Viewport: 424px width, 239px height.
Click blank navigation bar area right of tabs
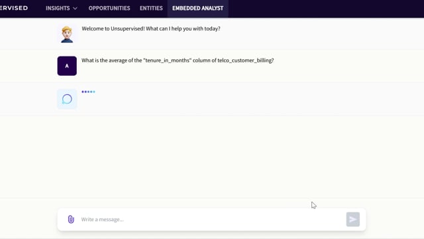click(x=325, y=9)
